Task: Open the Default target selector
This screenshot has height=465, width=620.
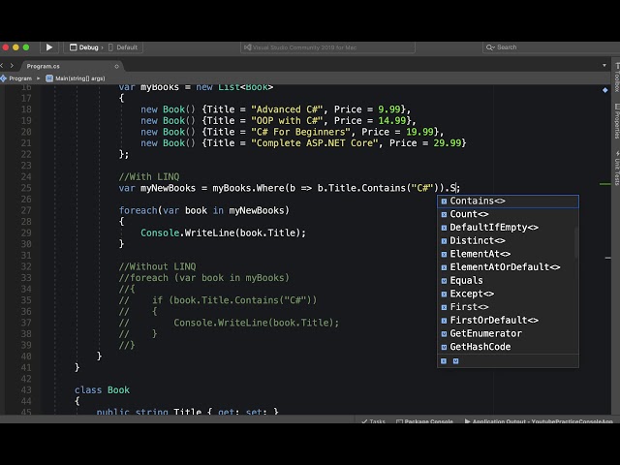Action: pos(123,47)
